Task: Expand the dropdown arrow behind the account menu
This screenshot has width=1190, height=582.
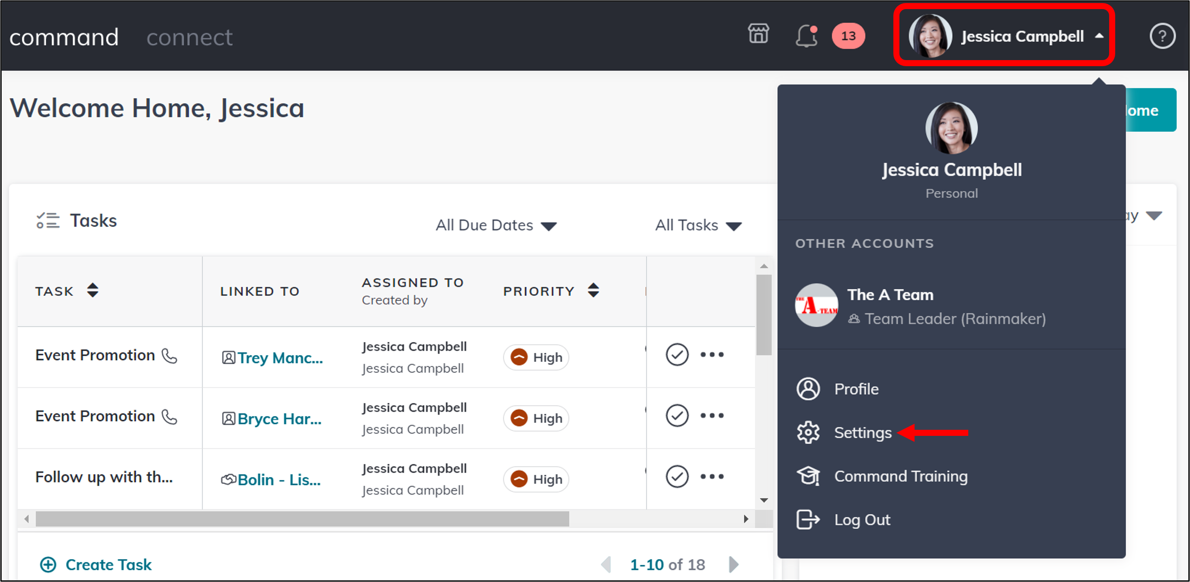Action: click(1154, 216)
